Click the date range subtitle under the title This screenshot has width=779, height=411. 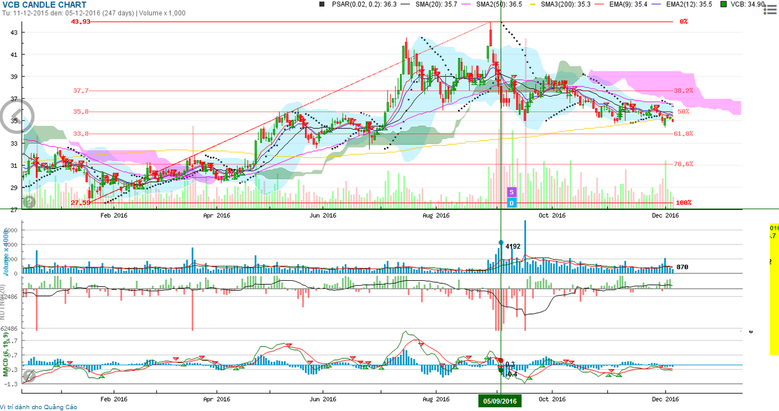(94, 13)
